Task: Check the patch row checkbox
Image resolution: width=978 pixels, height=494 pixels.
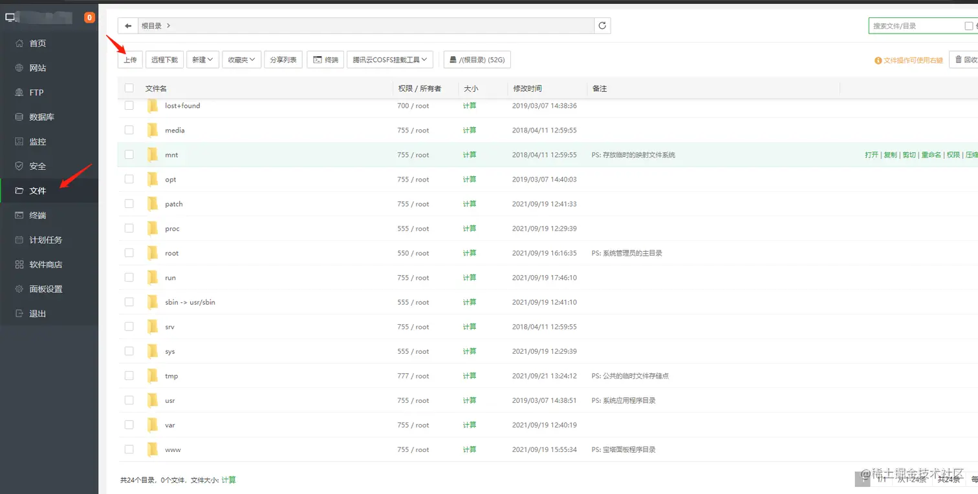Action: pyautogui.click(x=129, y=203)
